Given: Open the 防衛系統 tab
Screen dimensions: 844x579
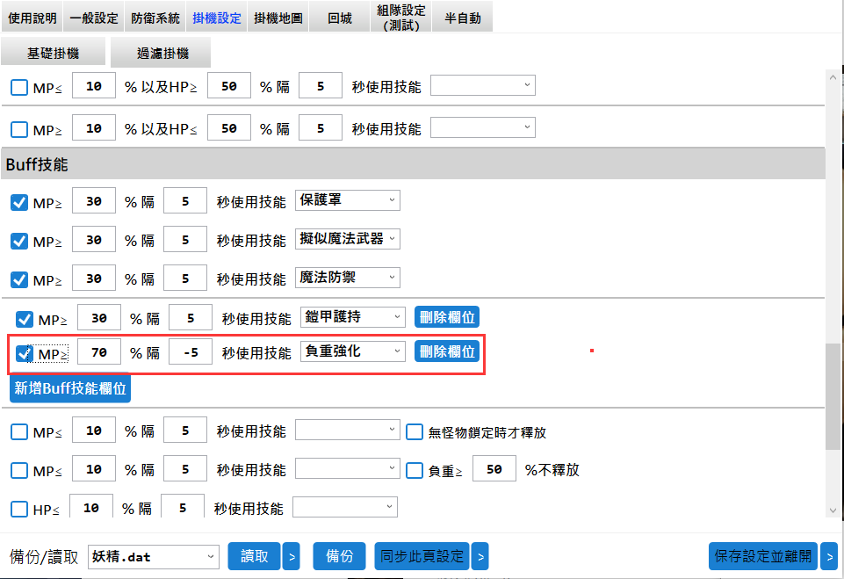Looking at the screenshot, I should (155, 18).
